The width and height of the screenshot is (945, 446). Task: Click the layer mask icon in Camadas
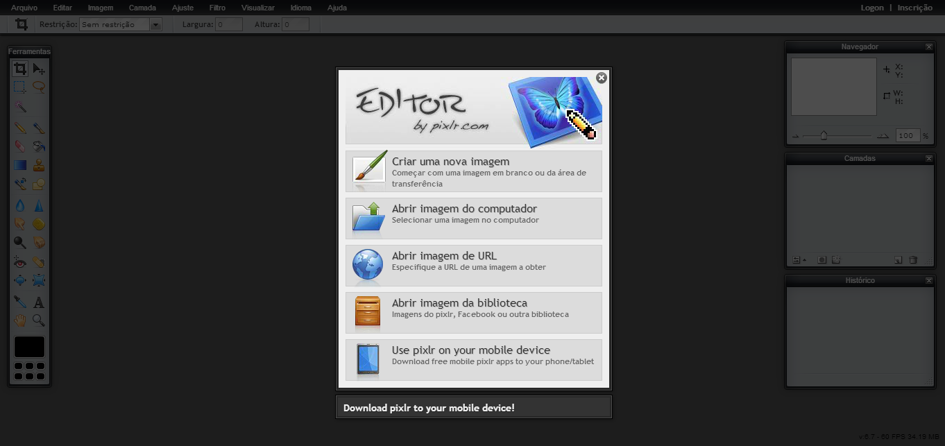[821, 260]
